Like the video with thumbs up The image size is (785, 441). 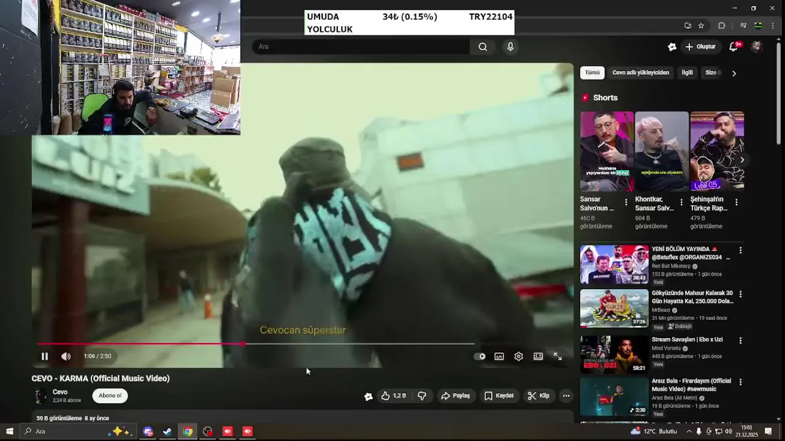393,396
